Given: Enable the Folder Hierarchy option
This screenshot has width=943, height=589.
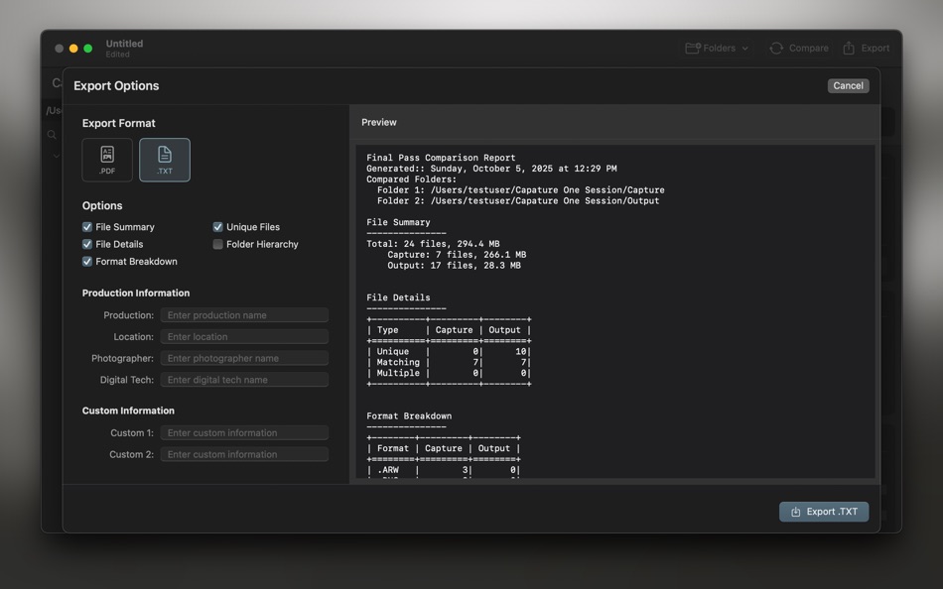Looking at the screenshot, I should (x=217, y=244).
